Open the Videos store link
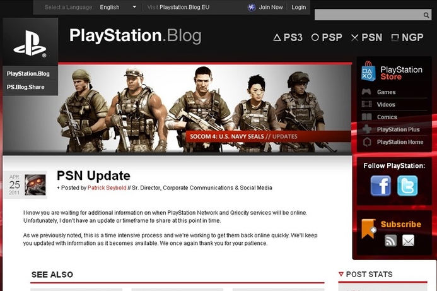This screenshot has width=437, height=291. (386, 105)
